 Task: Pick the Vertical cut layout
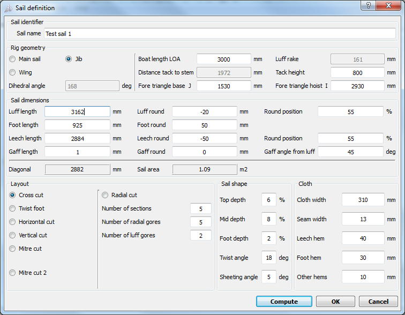tap(12, 235)
